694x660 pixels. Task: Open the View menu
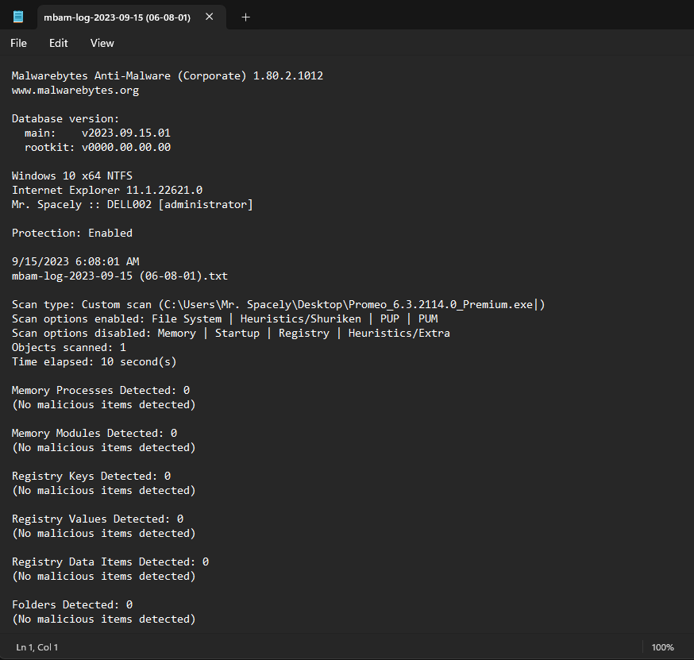(102, 43)
